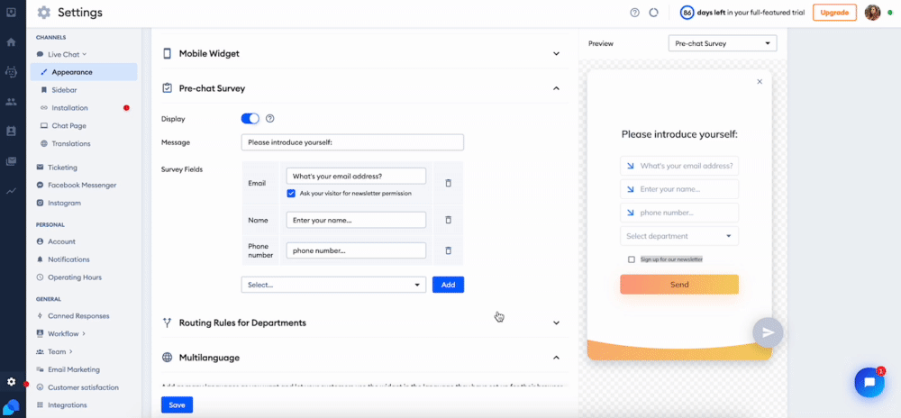Delete the Email survey field
This screenshot has width=901, height=418.
[448, 183]
